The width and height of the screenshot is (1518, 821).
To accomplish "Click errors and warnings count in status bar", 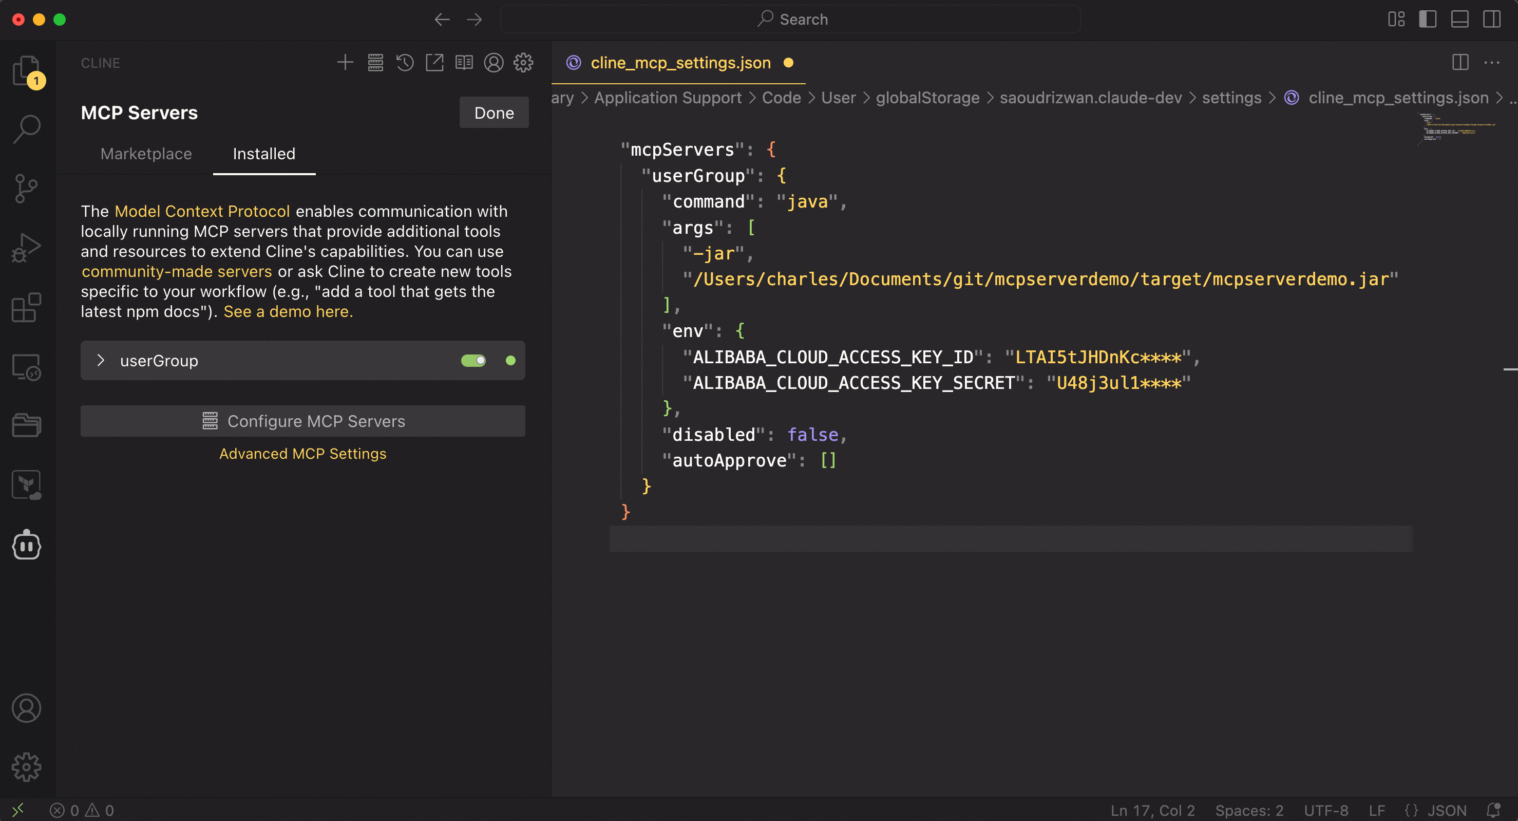I will (83, 810).
